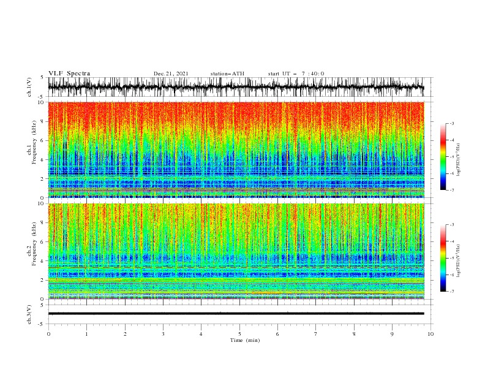485x375 pixels.
Task: Click the "-7" tick on ch.1 color bar
Action: point(451,190)
